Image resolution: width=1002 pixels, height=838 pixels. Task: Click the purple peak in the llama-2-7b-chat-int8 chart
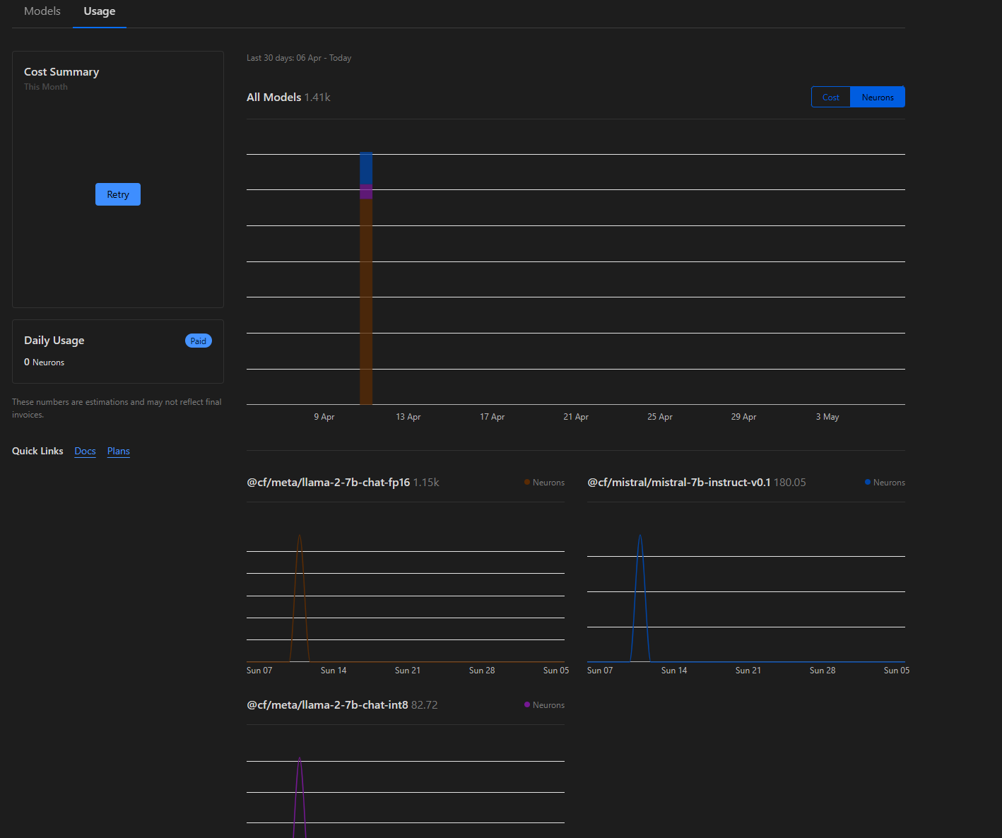(x=300, y=760)
